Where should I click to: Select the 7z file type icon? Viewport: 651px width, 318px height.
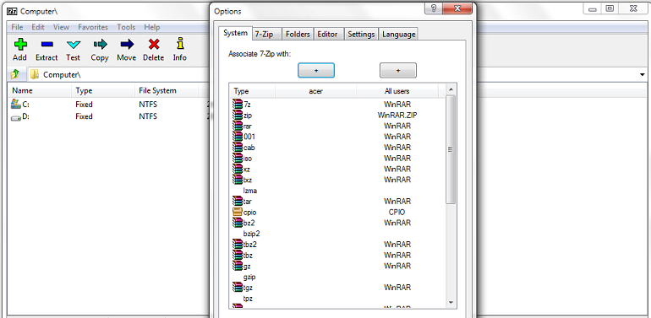(238, 104)
